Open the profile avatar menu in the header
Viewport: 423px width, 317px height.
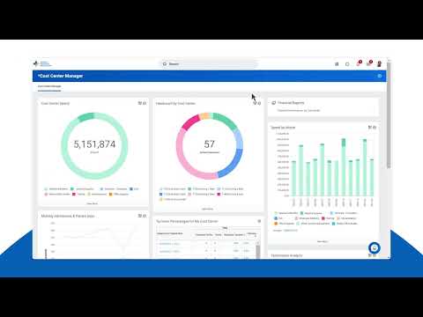(x=379, y=63)
